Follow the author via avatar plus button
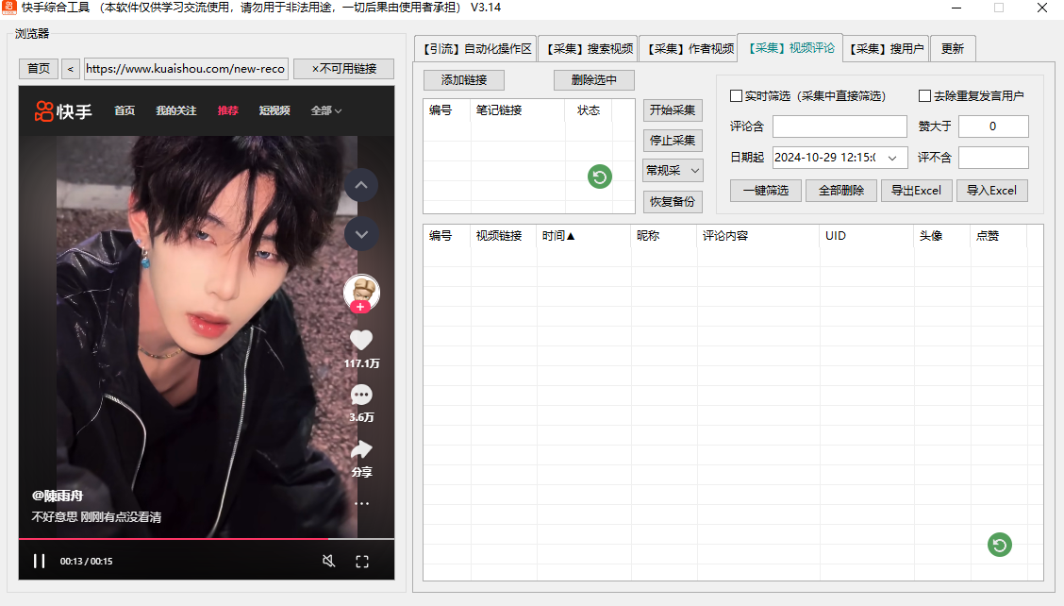The height and width of the screenshot is (606, 1064). (360, 307)
